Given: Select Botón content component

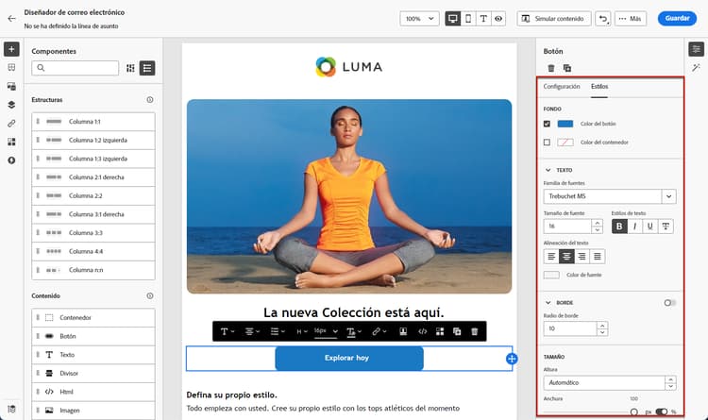Looking at the screenshot, I should click(x=93, y=336).
